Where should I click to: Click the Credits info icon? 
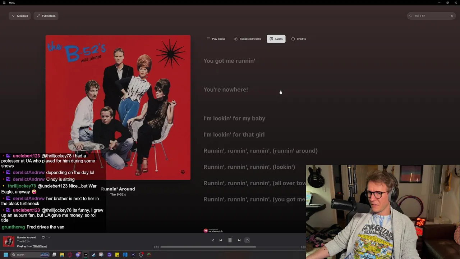coord(293,39)
